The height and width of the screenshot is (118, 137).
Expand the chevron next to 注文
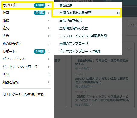click(49, 28)
